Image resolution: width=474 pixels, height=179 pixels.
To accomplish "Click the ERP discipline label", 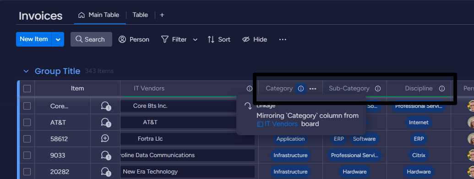I will [419, 139].
